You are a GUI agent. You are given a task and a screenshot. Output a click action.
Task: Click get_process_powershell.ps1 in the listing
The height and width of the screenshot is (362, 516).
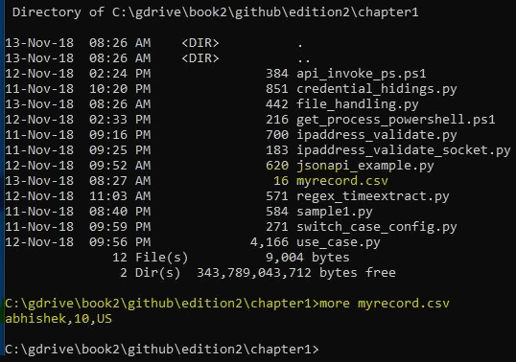395,120
